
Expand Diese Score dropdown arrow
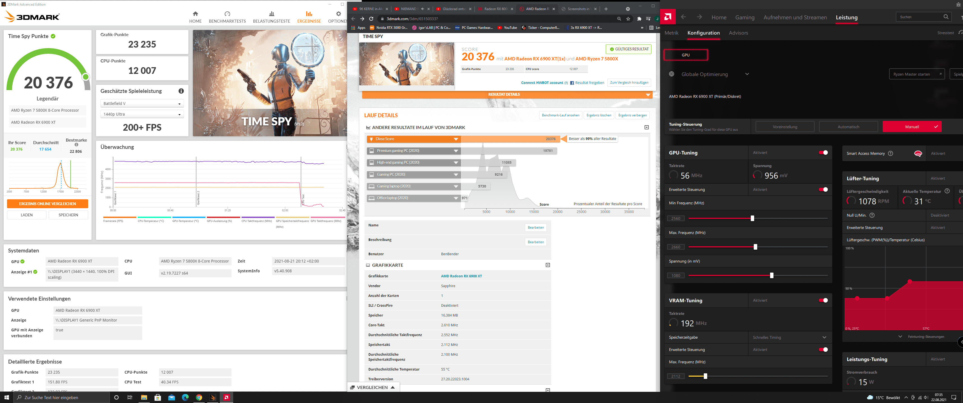click(x=456, y=139)
